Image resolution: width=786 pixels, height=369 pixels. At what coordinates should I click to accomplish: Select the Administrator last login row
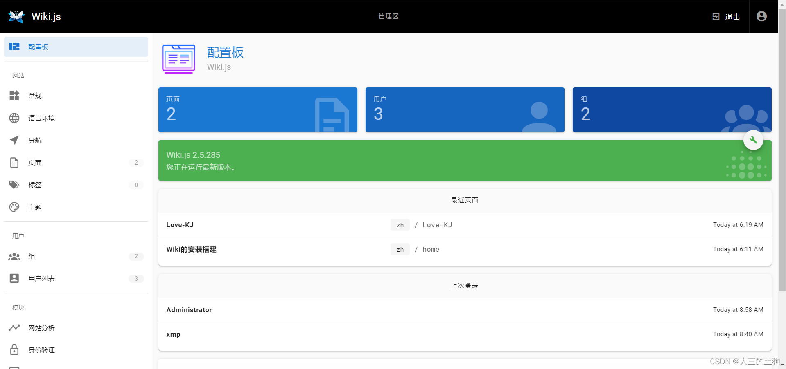point(465,310)
